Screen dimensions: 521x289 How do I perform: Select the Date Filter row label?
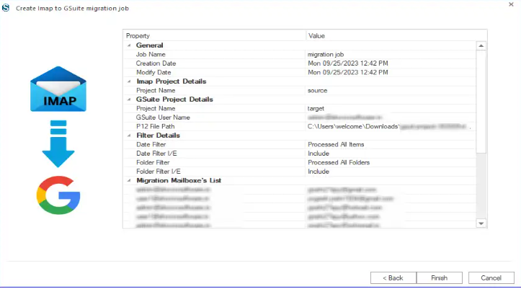(x=151, y=144)
